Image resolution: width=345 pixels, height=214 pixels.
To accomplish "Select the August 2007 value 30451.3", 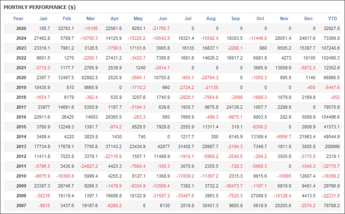I will tap(210, 205).
